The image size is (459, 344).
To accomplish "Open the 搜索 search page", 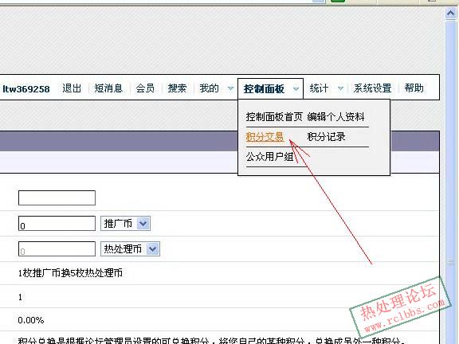I will coord(177,88).
